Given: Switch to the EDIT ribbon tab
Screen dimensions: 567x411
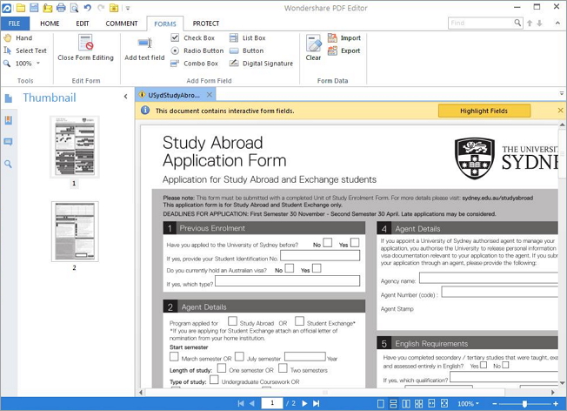Looking at the screenshot, I should pyautogui.click(x=83, y=24).
